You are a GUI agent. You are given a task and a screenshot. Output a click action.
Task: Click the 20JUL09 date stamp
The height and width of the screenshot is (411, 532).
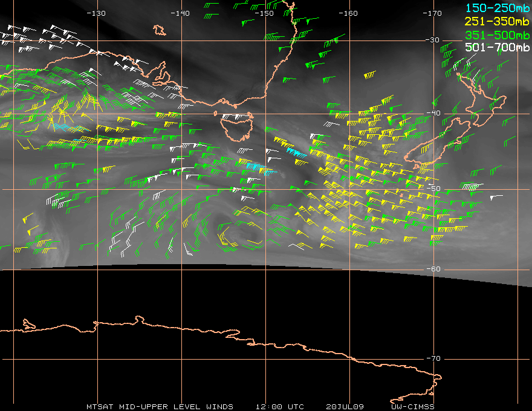pos(345,407)
